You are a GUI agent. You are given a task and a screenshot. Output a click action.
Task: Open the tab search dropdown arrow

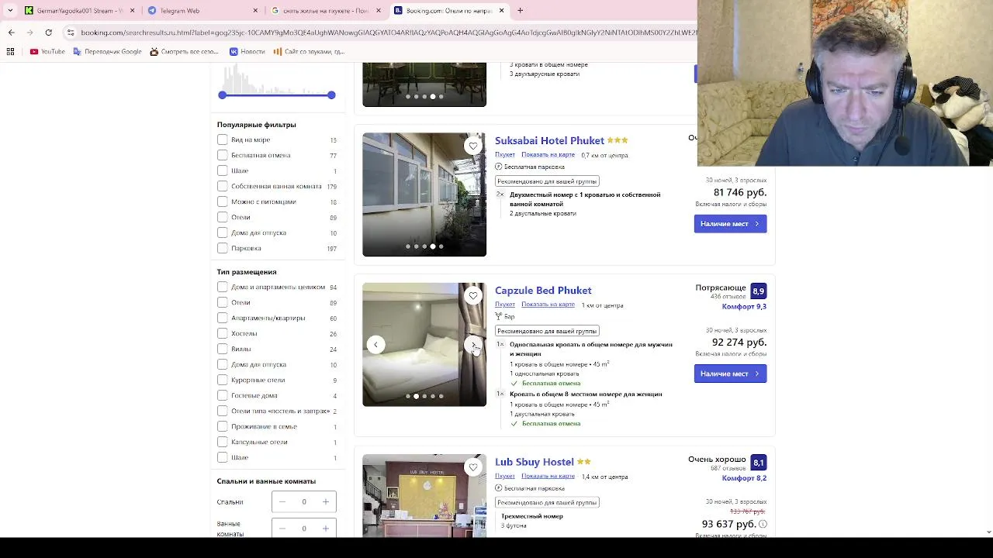point(10,11)
